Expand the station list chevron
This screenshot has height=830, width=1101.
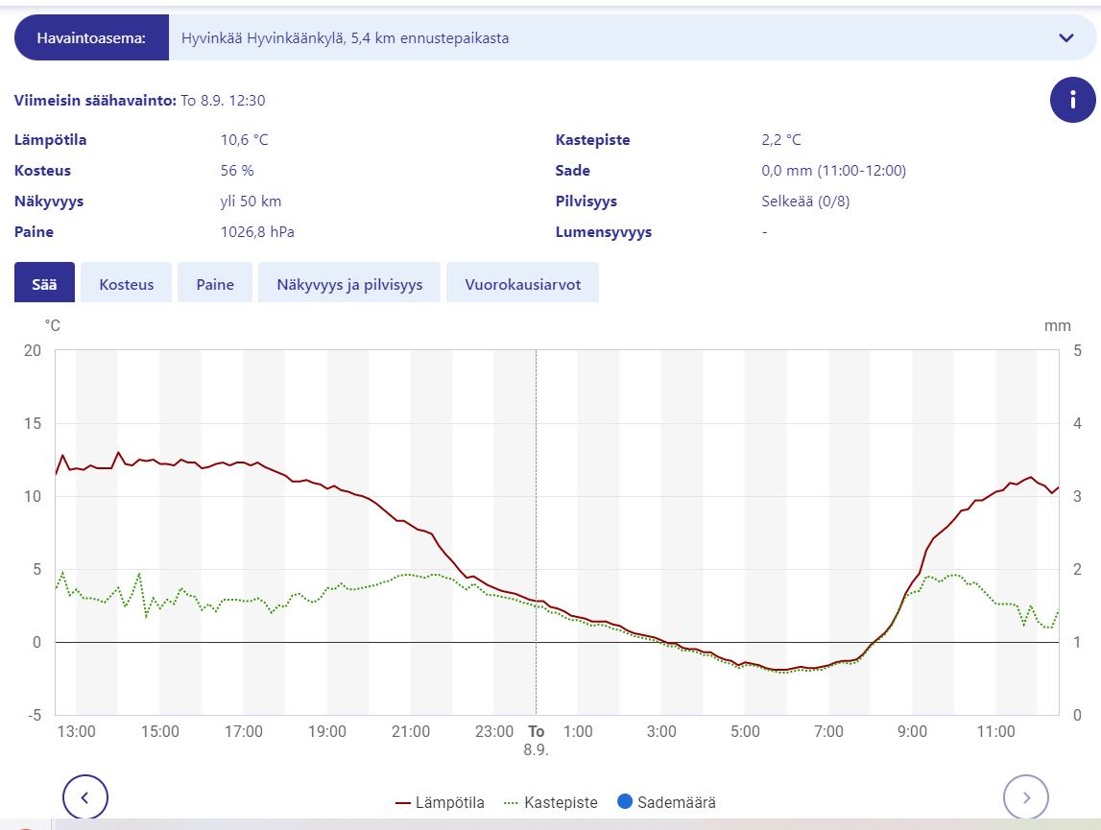1065,38
